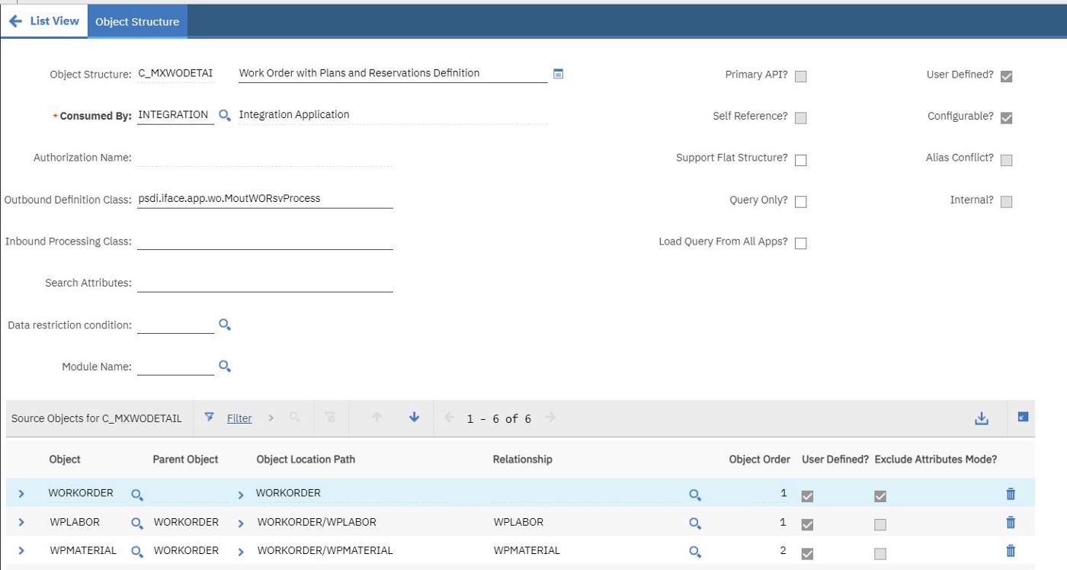Click the filter funnel icon in table toolbar
Viewport: 1067px width, 570px height.
[x=210, y=418]
